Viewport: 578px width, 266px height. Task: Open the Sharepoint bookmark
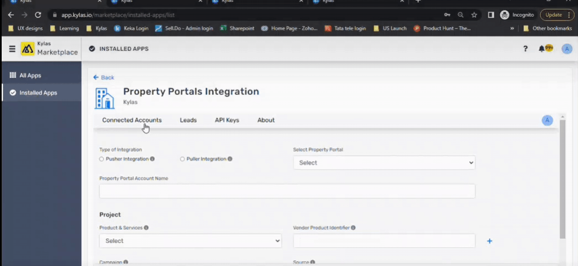pos(237,28)
